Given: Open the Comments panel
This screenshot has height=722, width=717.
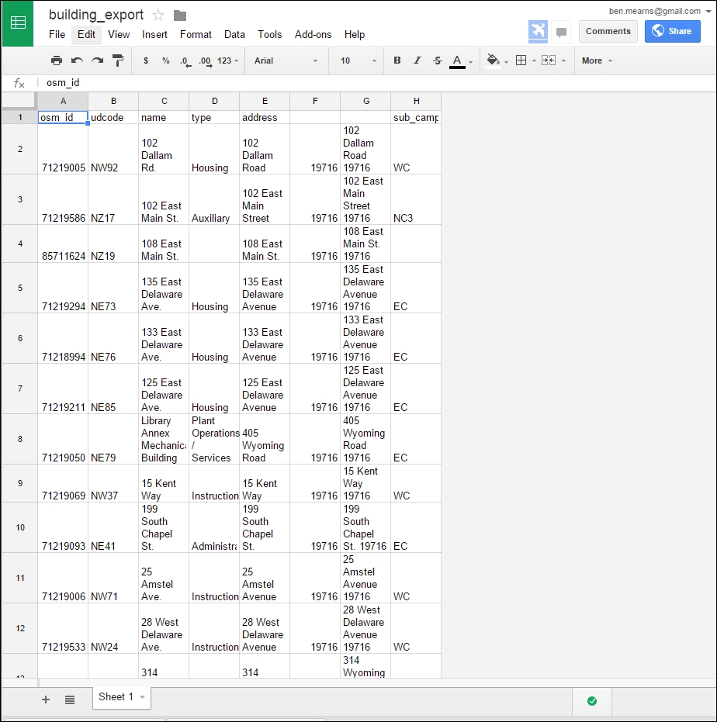Looking at the screenshot, I should pyautogui.click(x=608, y=31).
